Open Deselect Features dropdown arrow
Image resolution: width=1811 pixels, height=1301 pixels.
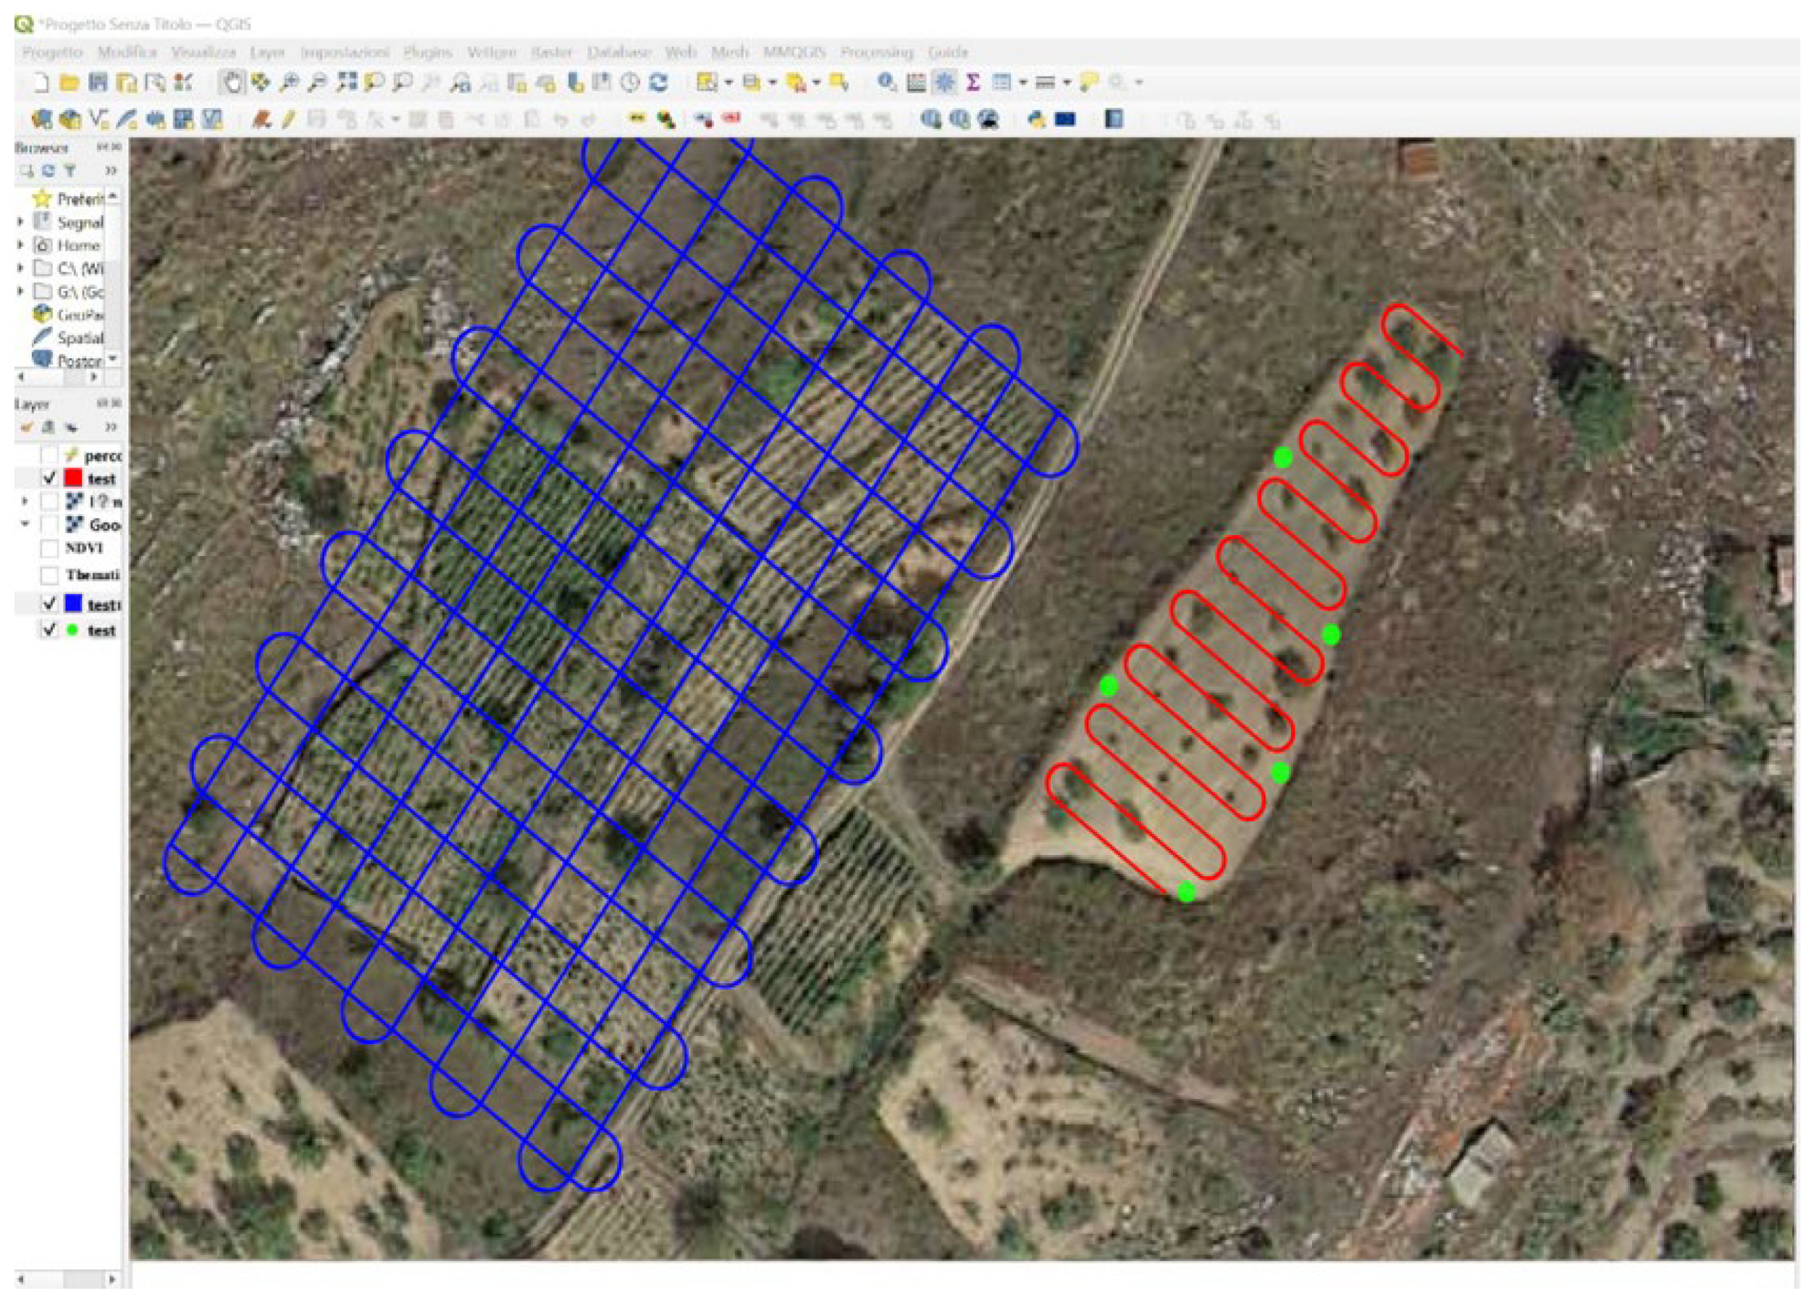coord(816,83)
